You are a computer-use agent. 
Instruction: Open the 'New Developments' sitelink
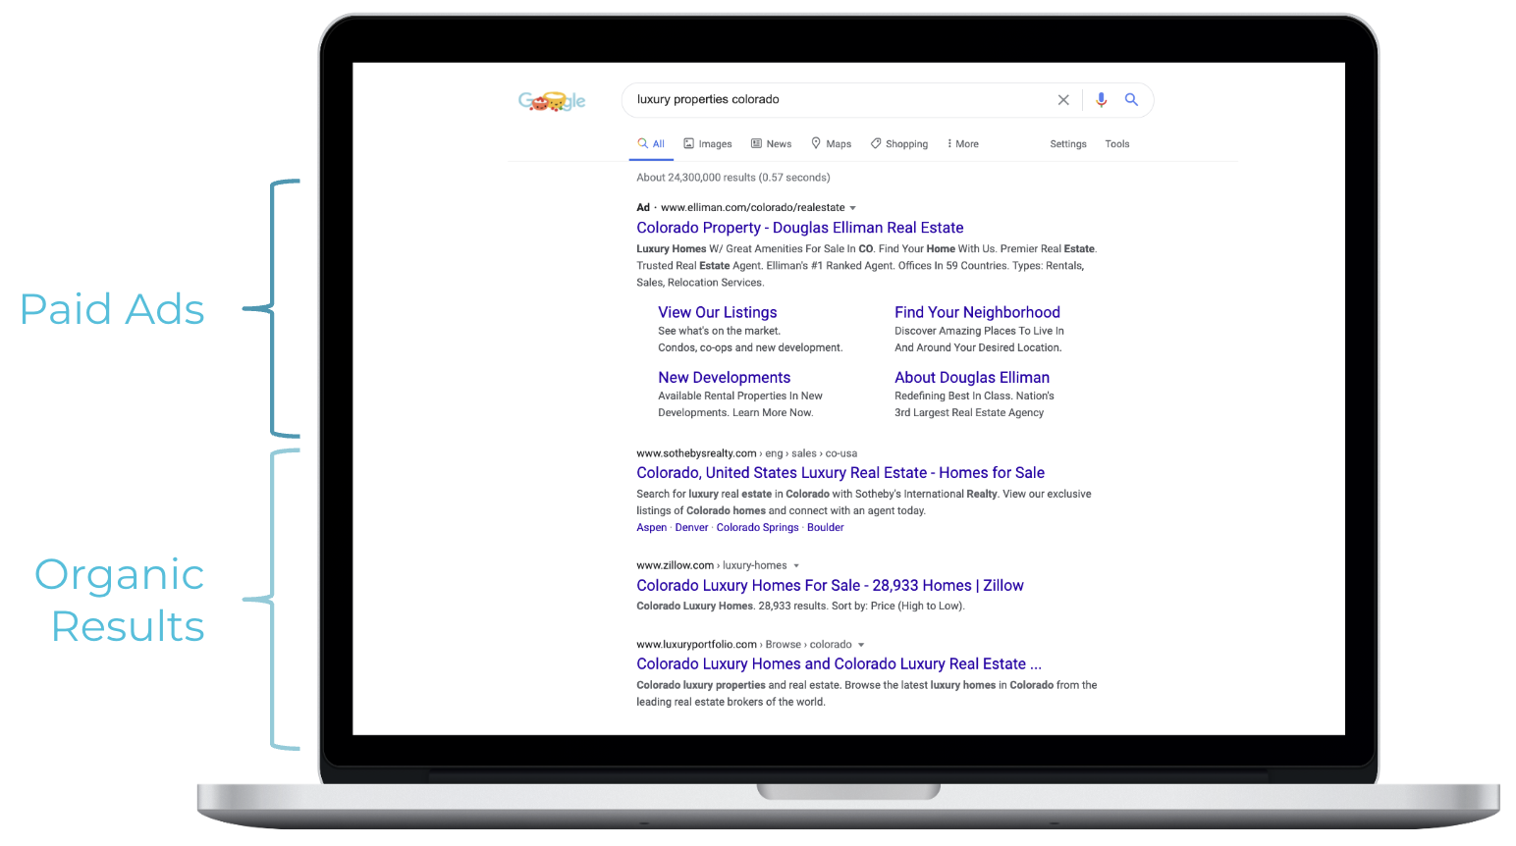(x=725, y=377)
